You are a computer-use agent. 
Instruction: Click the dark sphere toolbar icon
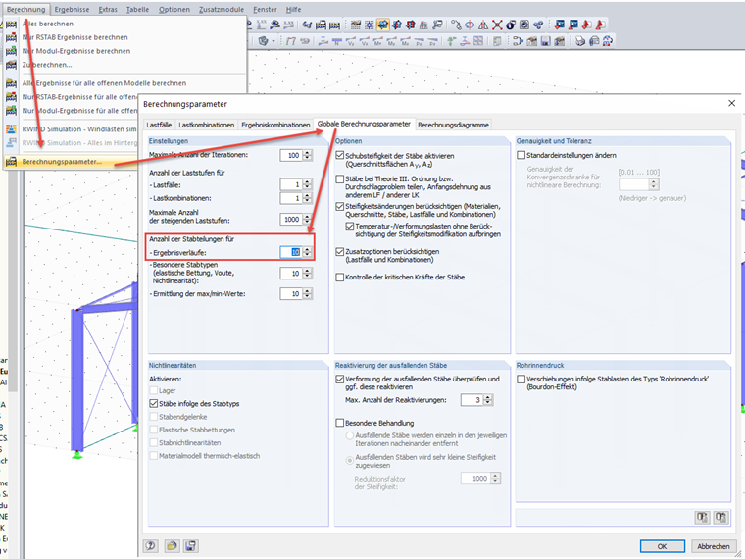[x=511, y=25]
